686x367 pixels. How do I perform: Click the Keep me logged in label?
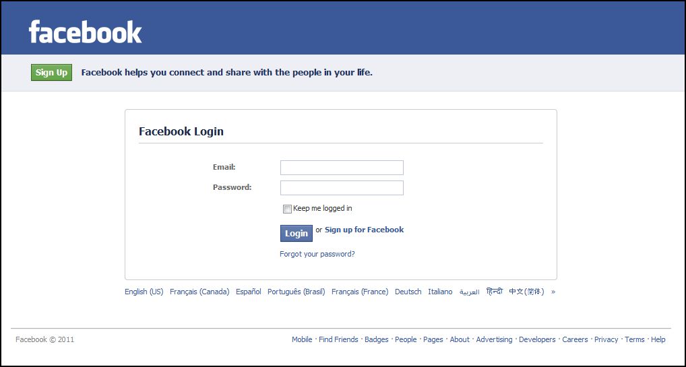tap(322, 208)
